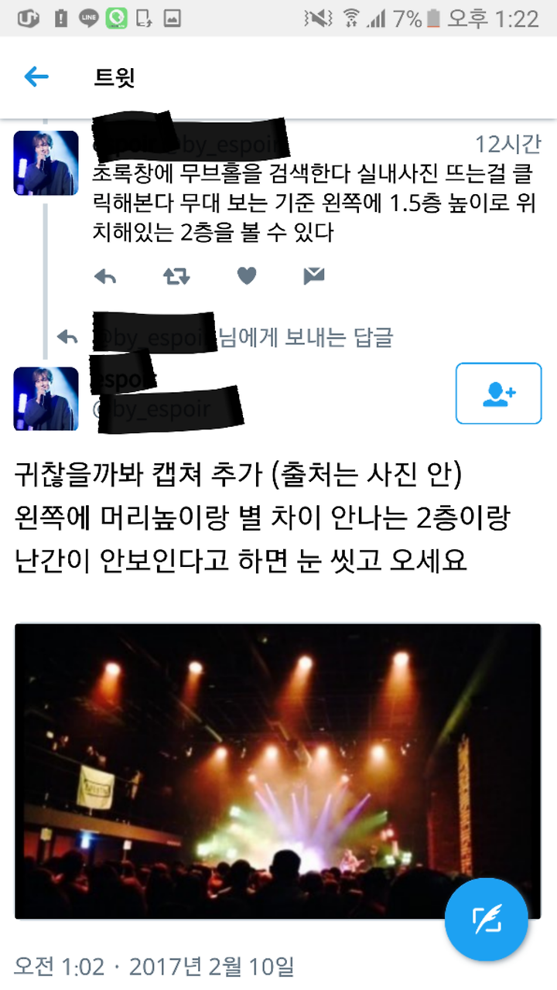Open the first tweet's profile avatar
557x990 pixels.
(x=46, y=162)
